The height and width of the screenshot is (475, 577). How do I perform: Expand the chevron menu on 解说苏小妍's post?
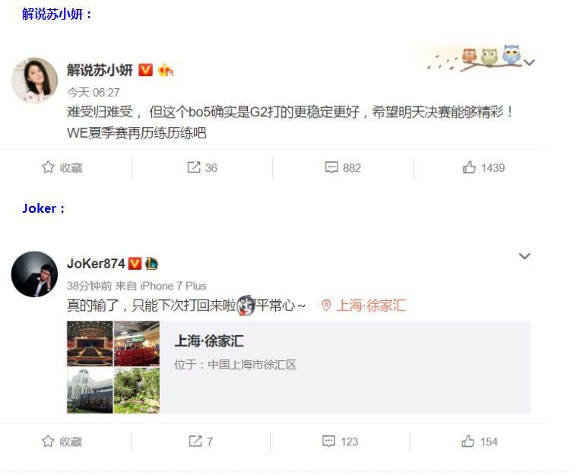[x=529, y=62]
